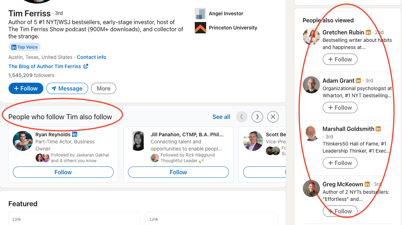Click LinkedIn badge next to Ryan Reynolds
Viewport: 402px width, 225px height.
[x=75, y=135]
